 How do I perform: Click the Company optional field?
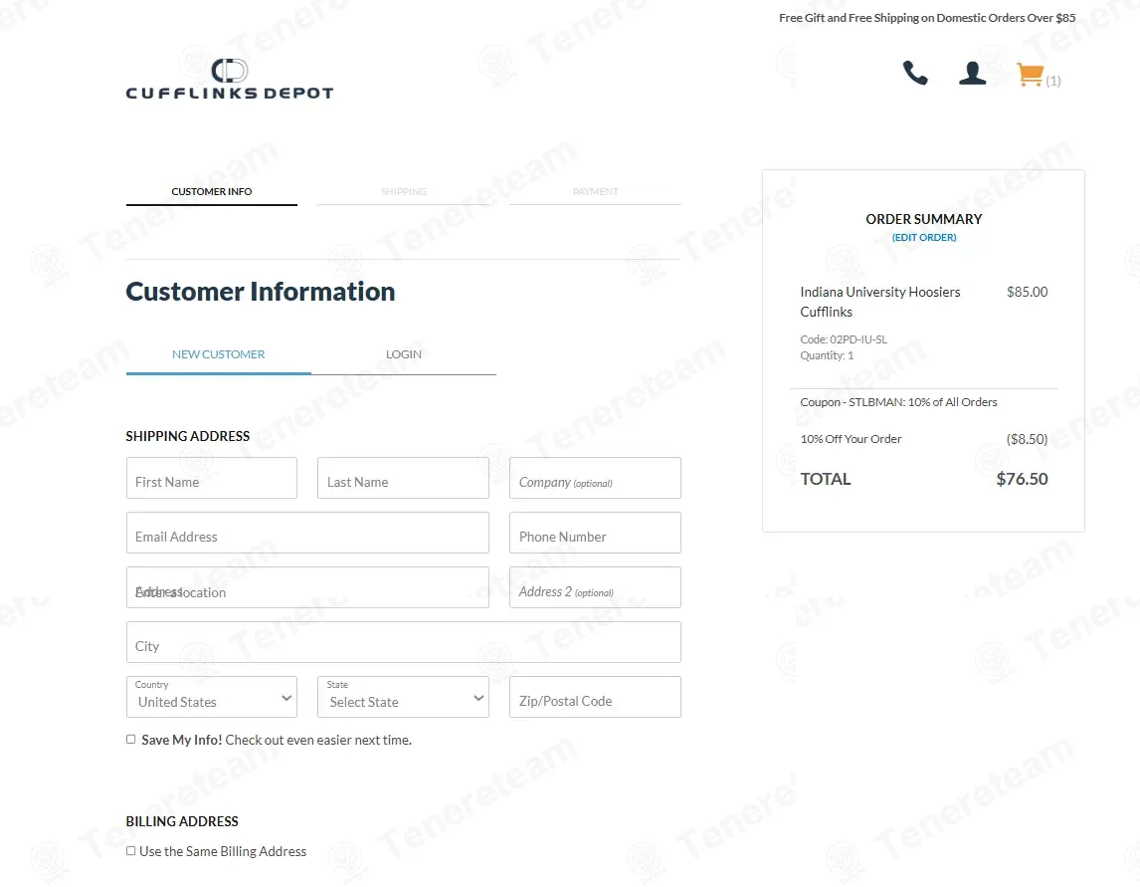point(596,478)
